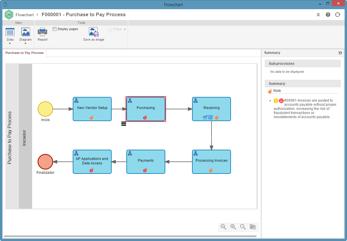
Task: Click the yellow Início start event
Action: (x=45, y=109)
